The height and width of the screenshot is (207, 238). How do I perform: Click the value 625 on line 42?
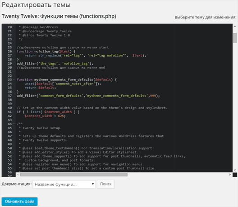61,116
